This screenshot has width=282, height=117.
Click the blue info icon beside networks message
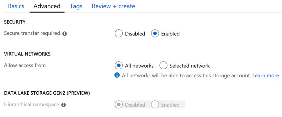pyautogui.click(x=117, y=75)
